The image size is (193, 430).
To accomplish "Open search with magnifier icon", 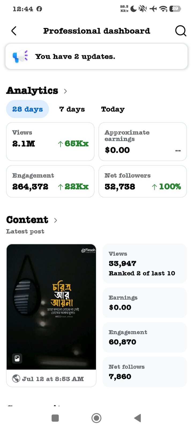I will tap(181, 31).
